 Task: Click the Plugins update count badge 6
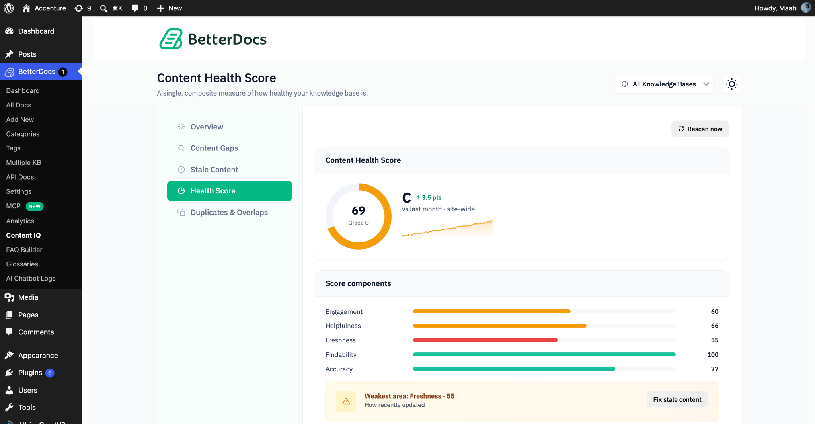coord(50,373)
